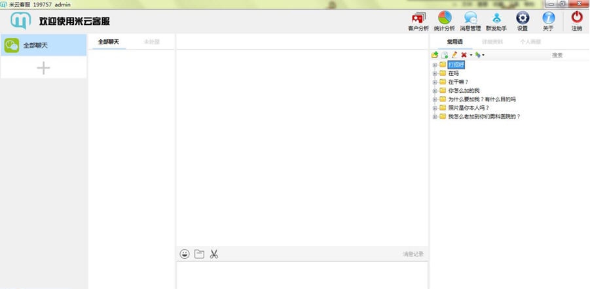Expand the 在吗 folder node
The image size is (590, 289).
coord(435,74)
